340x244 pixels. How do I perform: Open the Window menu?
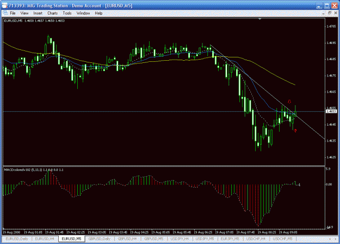(83, 13)
